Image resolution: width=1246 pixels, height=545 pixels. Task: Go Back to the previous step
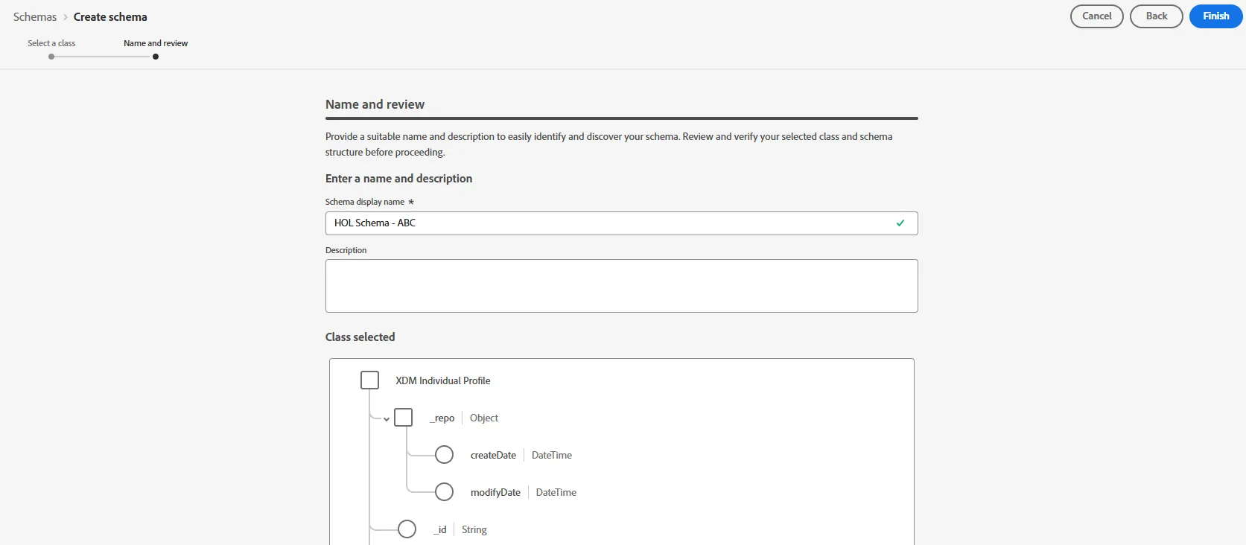(1156, 16)
